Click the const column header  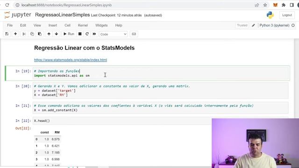pyautogui.click(x=45, y=133)
